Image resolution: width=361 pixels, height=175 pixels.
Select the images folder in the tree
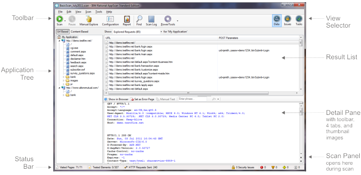pyautogui.click(x=72, y=81)
